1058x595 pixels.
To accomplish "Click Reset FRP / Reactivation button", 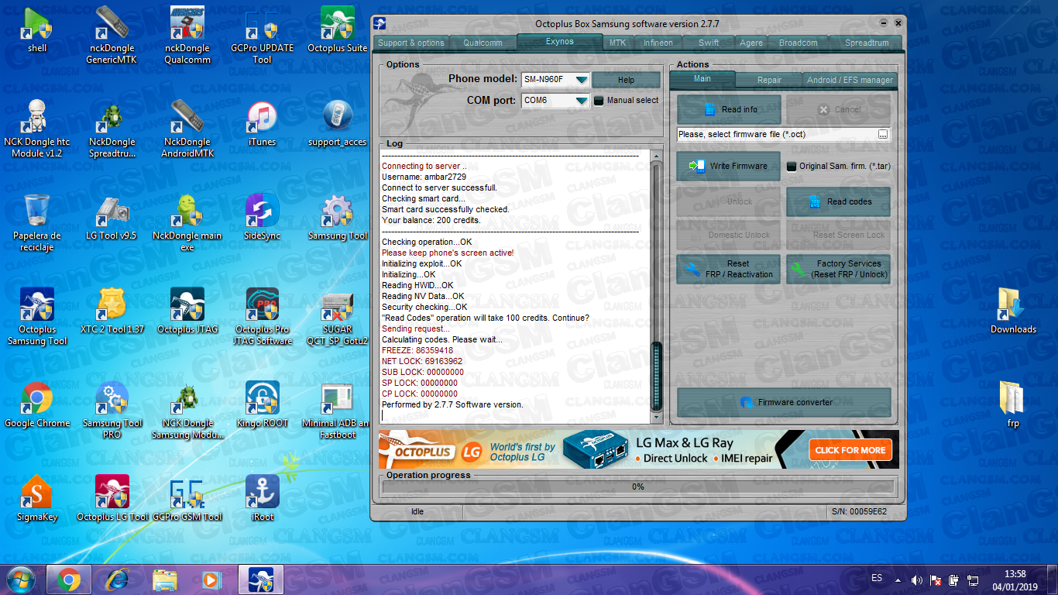I will coord(728,269).
